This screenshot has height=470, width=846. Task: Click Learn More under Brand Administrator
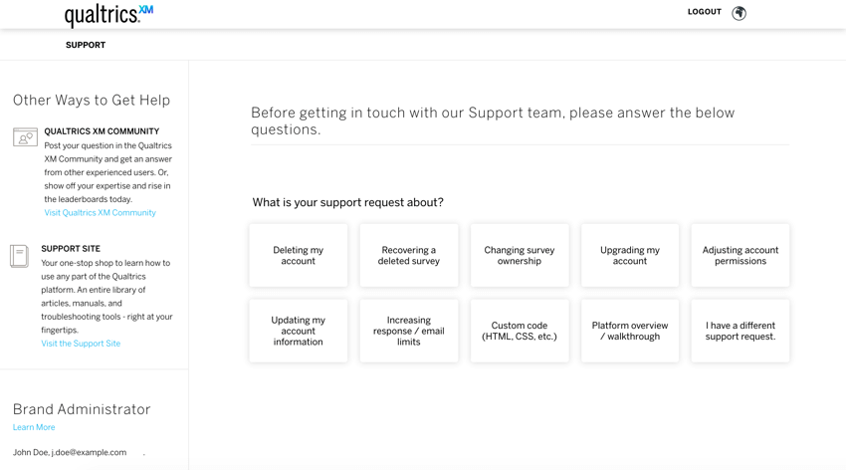34,427
